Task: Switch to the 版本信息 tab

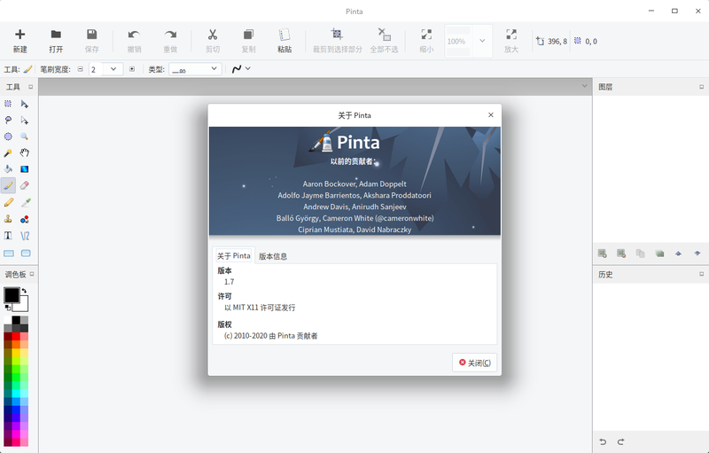Action: click(x=273, y=256)
